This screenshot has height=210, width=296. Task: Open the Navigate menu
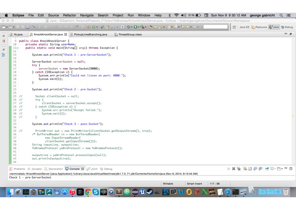click(87, 15)
